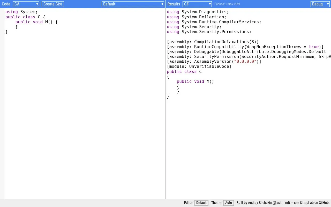Click 'public class C' in the results pane
The height and width of the screenshot is (207, 331).
point(184,72)
